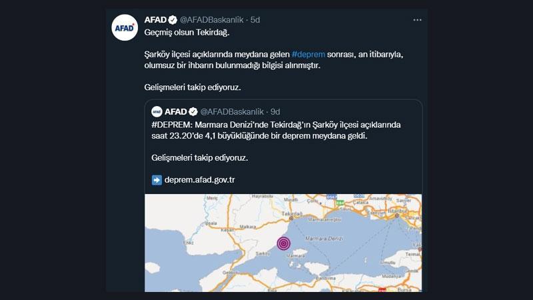
Task: Open the 9d timestamp in quoted tweet
Action: (275, 111)
